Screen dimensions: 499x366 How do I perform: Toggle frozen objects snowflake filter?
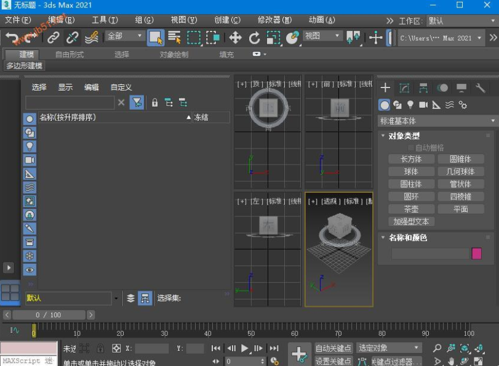(x=30, y=256)
